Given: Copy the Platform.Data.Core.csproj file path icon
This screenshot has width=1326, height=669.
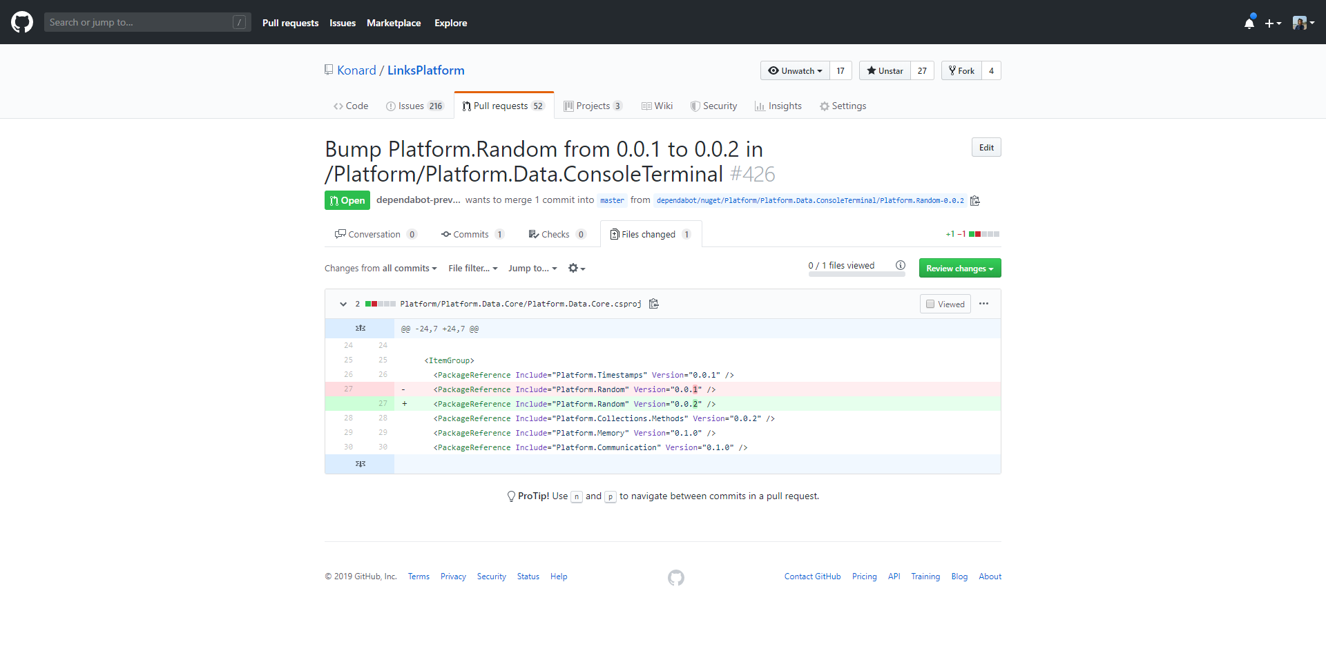Looking at the screenshot, I should point(653,304).
